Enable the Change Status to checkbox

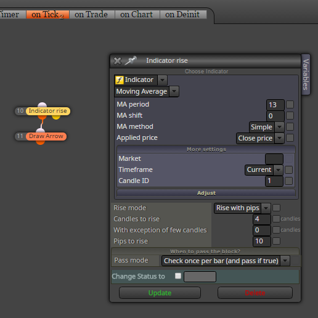point(178,276)
